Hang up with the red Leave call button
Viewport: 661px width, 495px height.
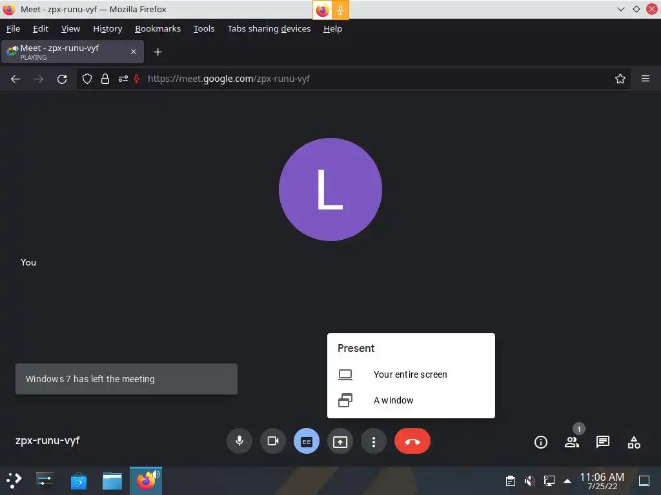click(x=412, y=441)
